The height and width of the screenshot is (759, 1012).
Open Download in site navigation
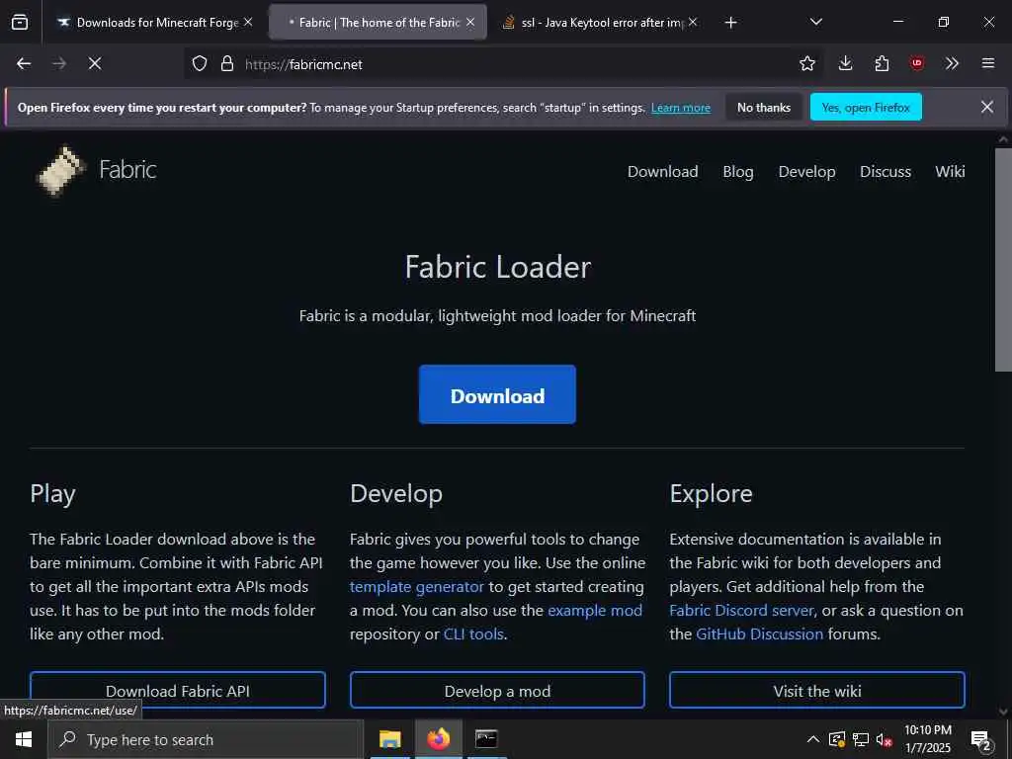pos(663,172)
